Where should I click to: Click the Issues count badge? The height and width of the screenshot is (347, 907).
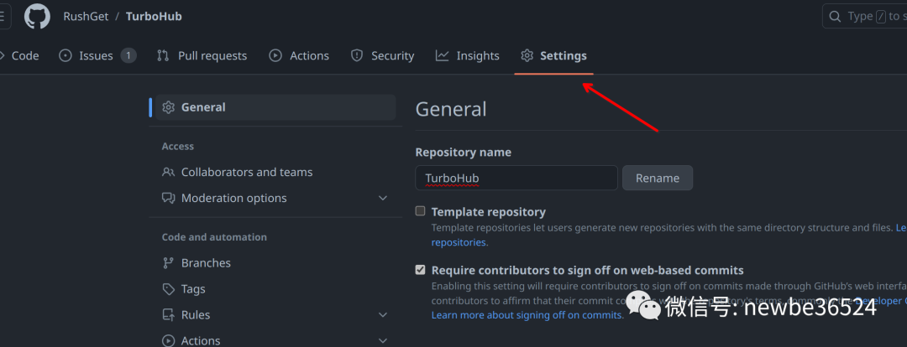click(x=128, y=56)
